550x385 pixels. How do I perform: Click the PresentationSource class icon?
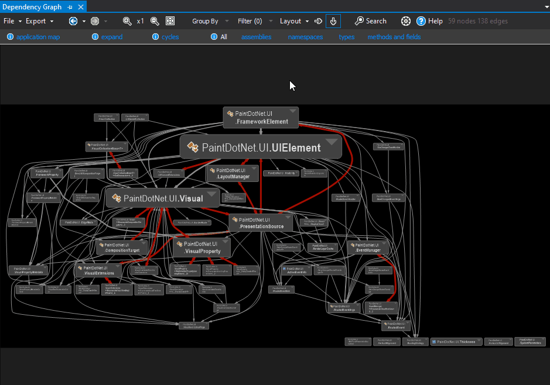click(235, 219)
